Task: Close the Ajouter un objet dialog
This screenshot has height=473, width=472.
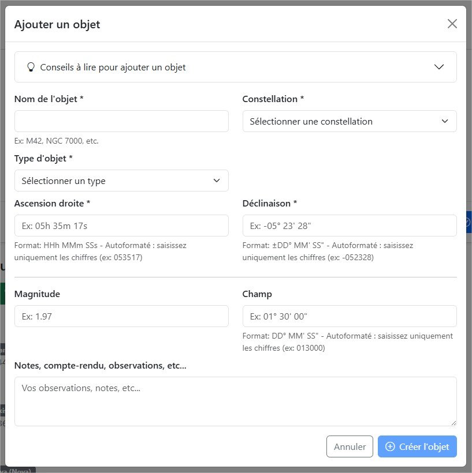Action: point(452,24)
